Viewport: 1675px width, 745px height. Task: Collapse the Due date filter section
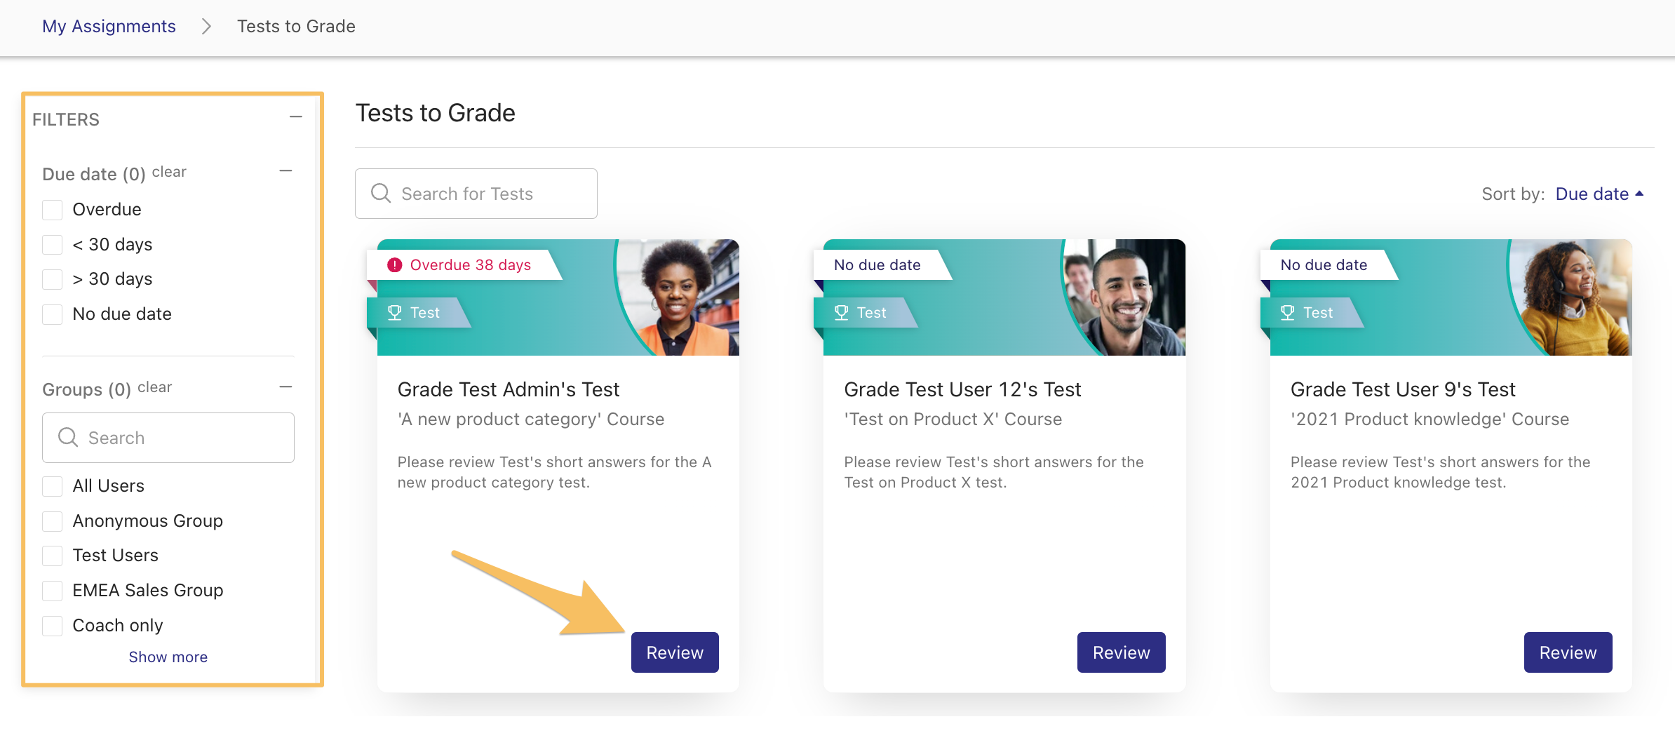(x=285, y=171)
